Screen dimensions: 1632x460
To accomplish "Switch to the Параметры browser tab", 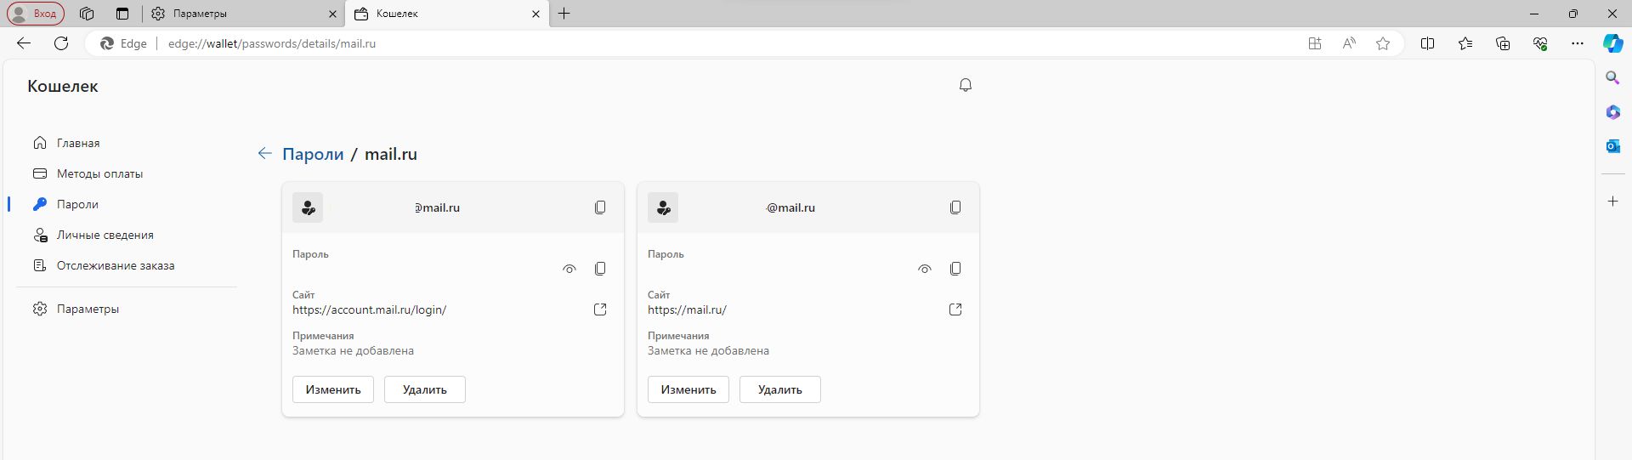I will click(x=238, y=14).
